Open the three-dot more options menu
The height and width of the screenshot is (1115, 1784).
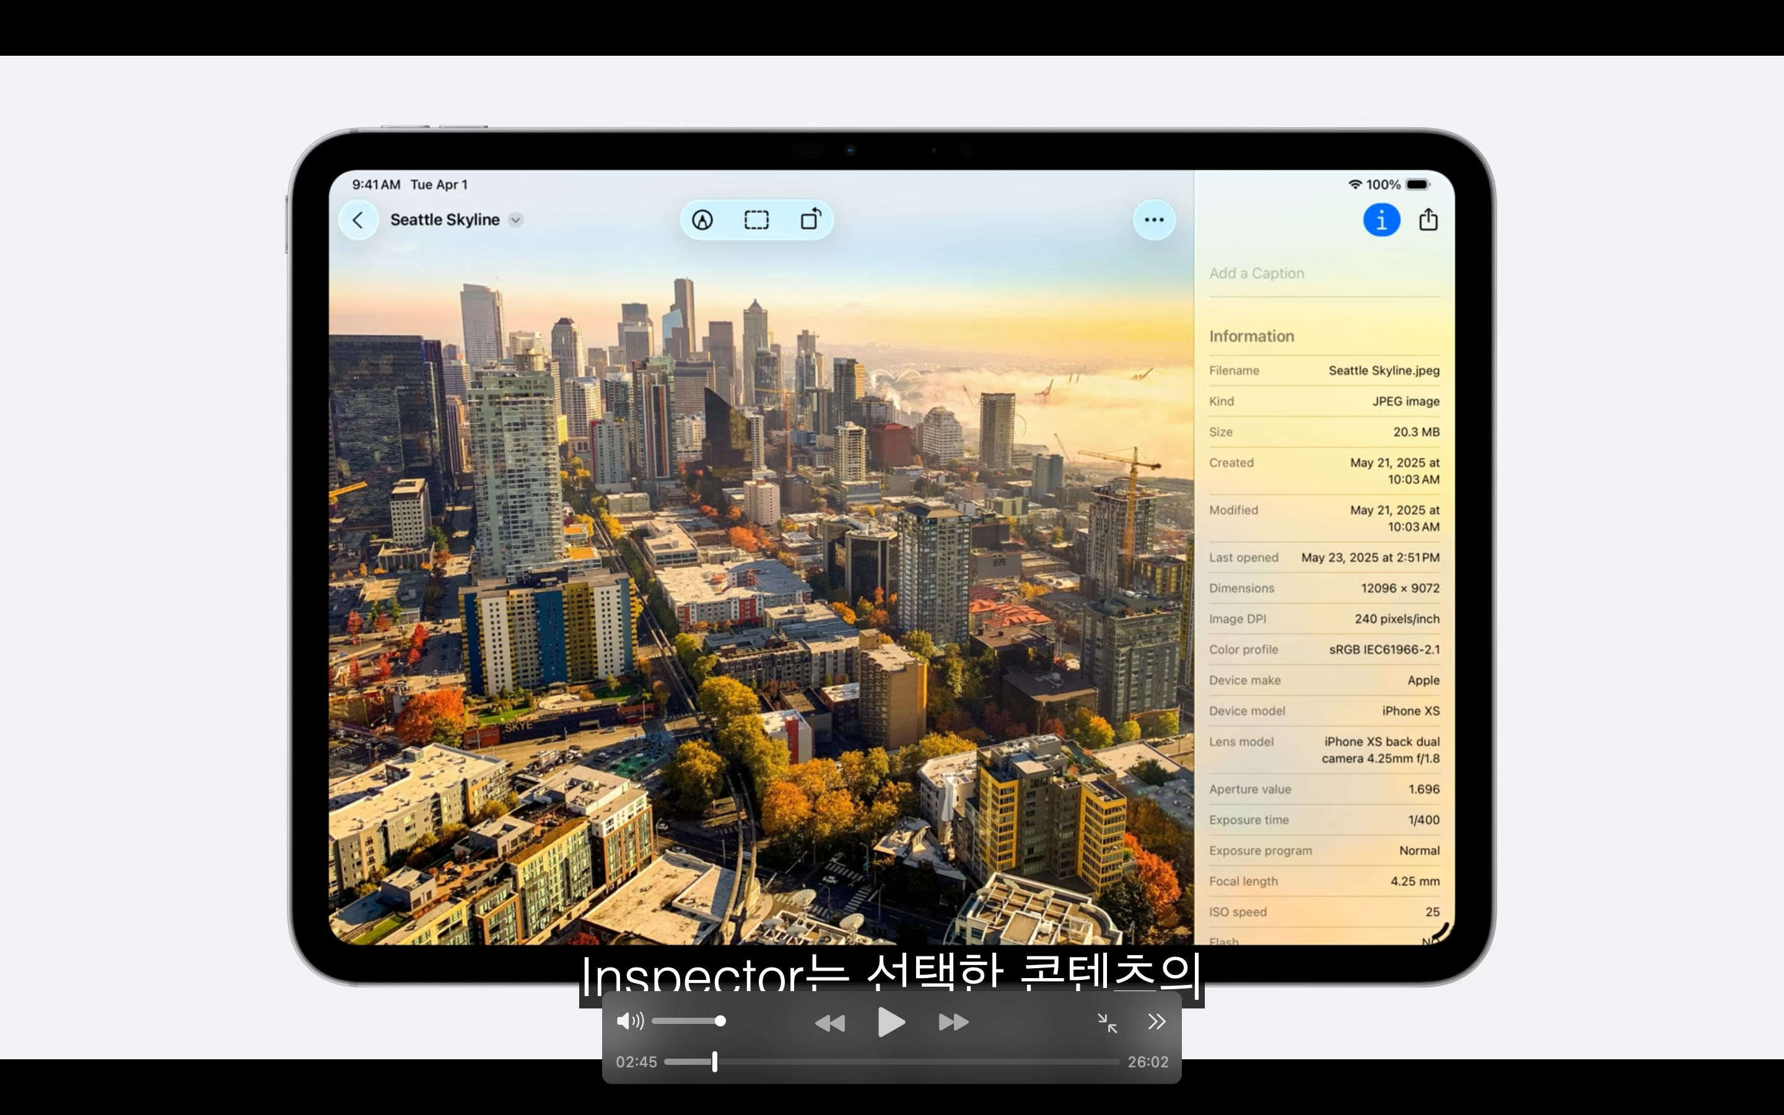(1153, 220)
